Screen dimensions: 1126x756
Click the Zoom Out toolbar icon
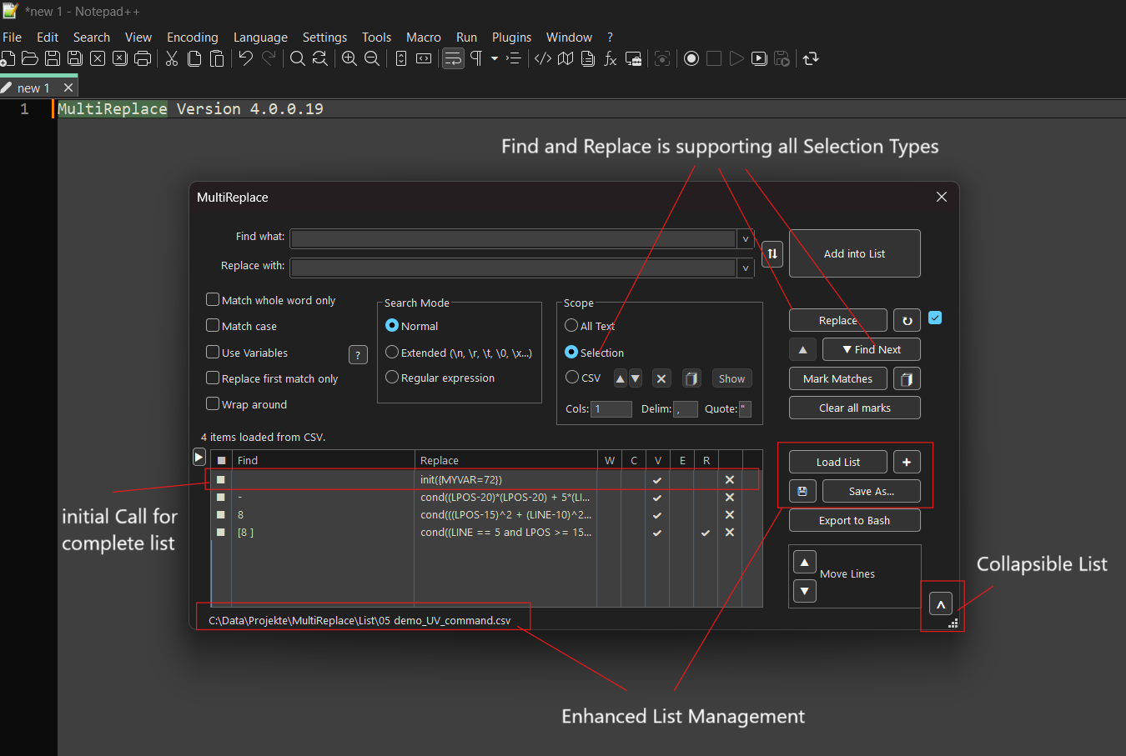click(x=372, y=58)
